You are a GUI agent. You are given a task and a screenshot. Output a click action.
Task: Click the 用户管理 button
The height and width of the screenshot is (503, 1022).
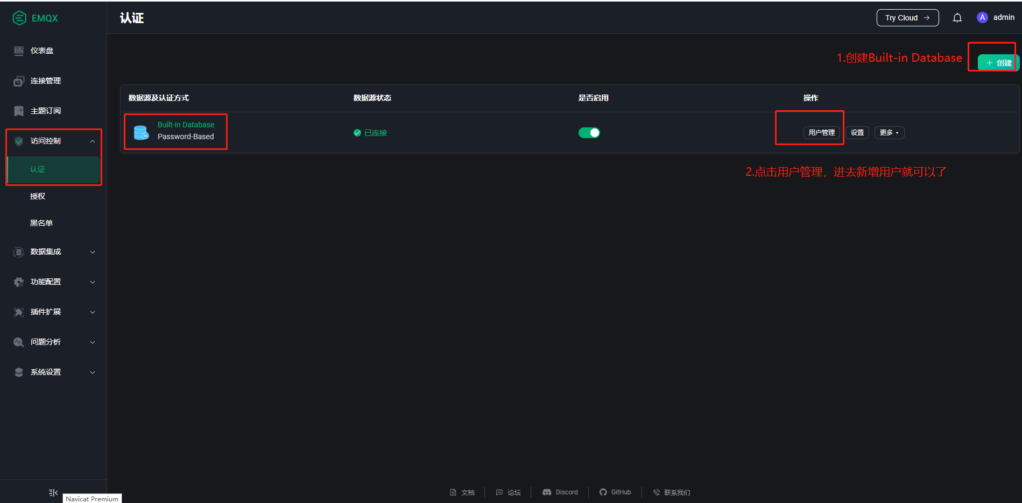coord(822,133)
